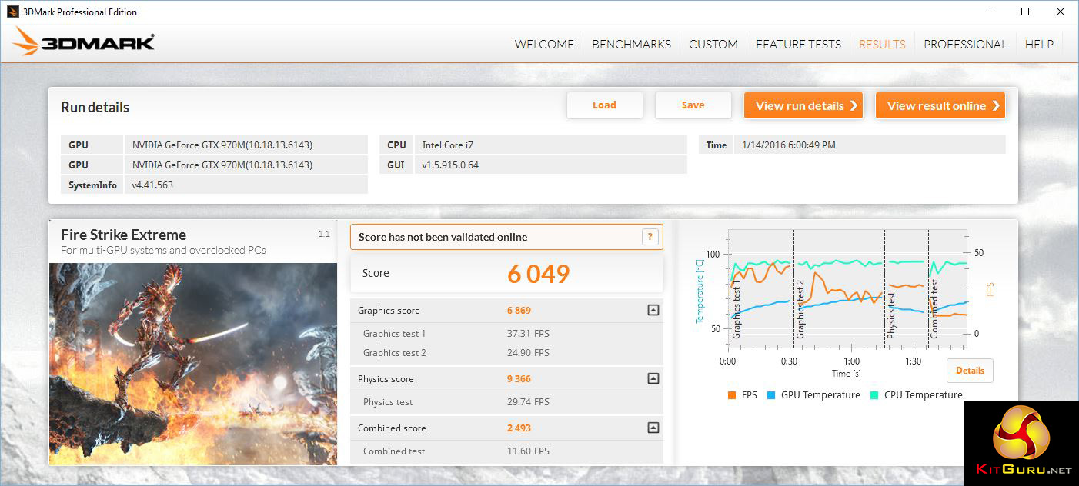Screen dimensions: 1079x486
Task: Click the Combined test chart marker label
Action: coord(934,309)
